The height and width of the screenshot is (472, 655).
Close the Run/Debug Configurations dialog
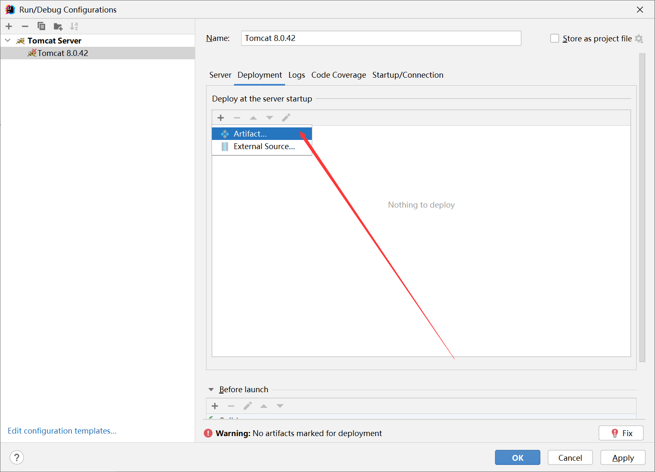[x=640, y=10]
